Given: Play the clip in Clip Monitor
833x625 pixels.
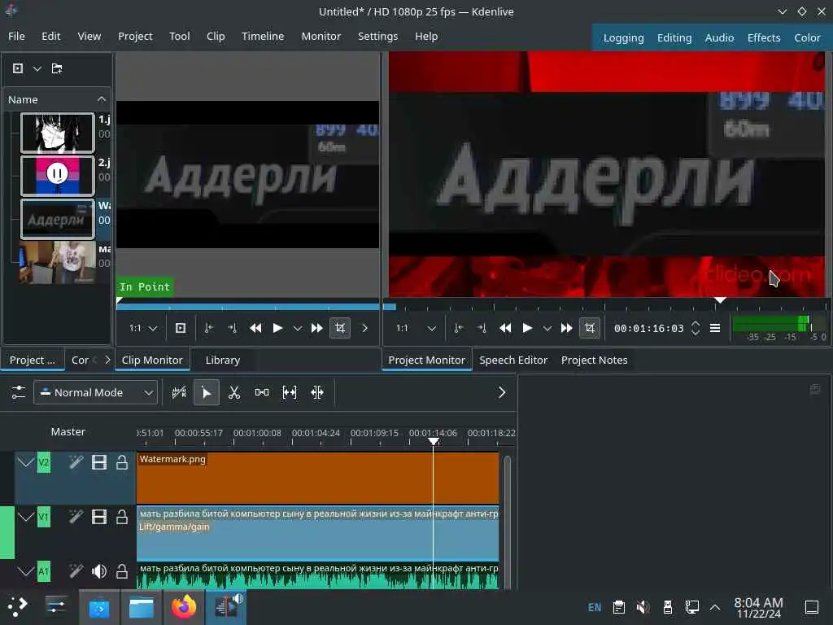Looking at the screenshot, I should [277, 328].
